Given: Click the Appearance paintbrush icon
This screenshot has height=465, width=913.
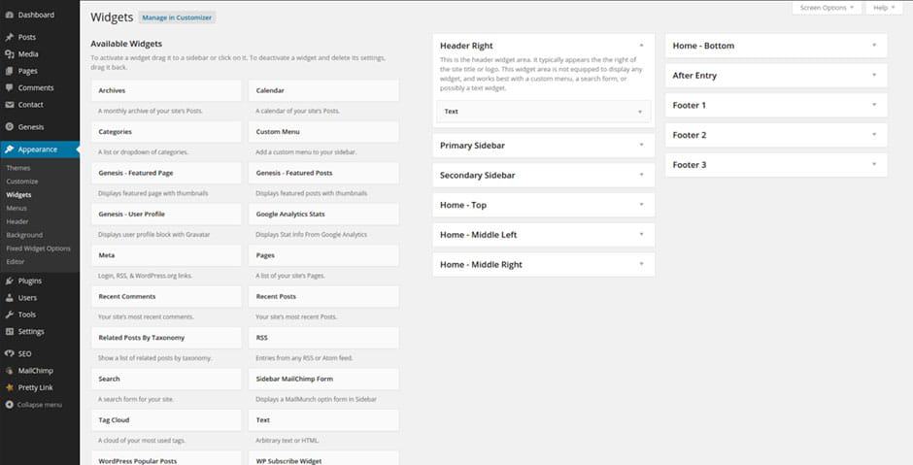Looking at the screenshot, I should 10,149.
